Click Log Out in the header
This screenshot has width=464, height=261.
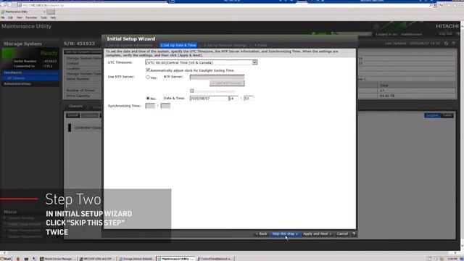coord(445,34)
